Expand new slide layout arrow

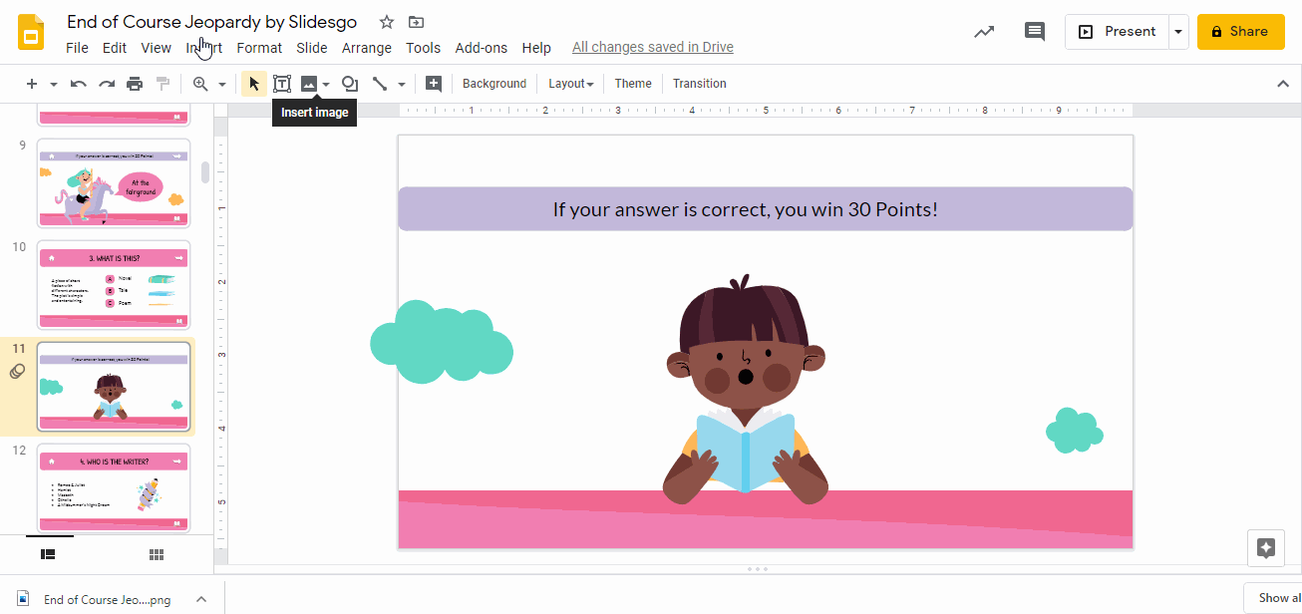(x=54, y=85)
